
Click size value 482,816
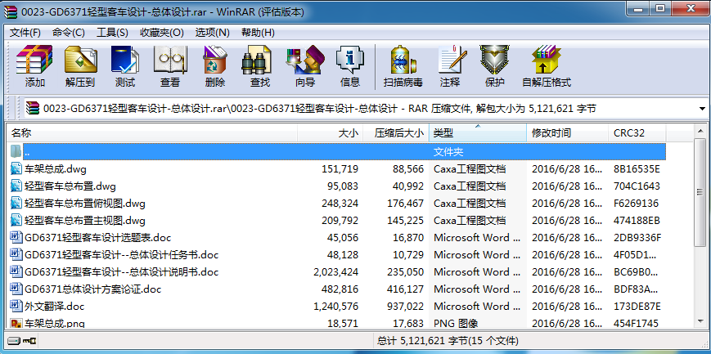[340, 289]
